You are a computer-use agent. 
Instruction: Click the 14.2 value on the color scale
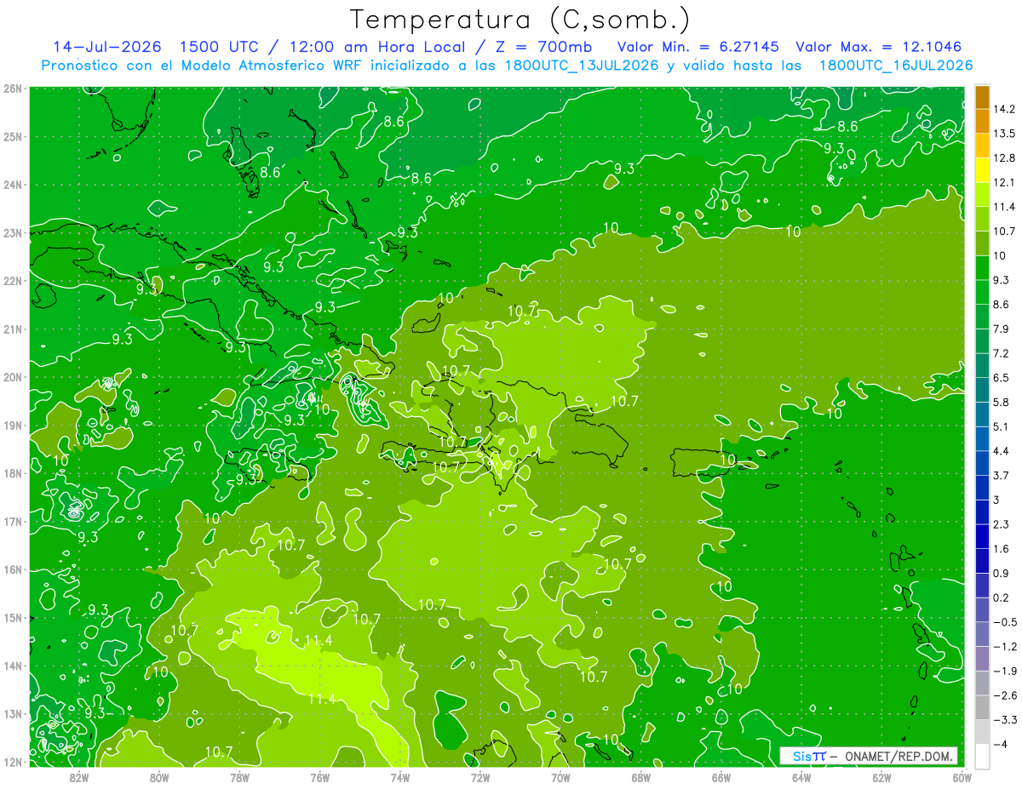(x=1003, y=109)
